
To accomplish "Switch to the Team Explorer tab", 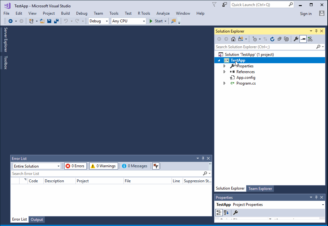I will tap(260, 188).
